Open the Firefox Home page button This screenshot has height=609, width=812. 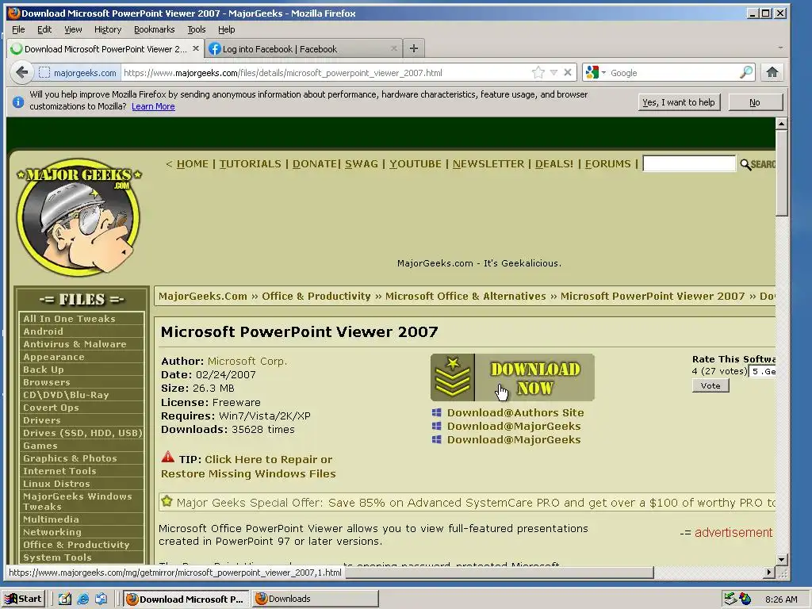click(x=772, y=72)
